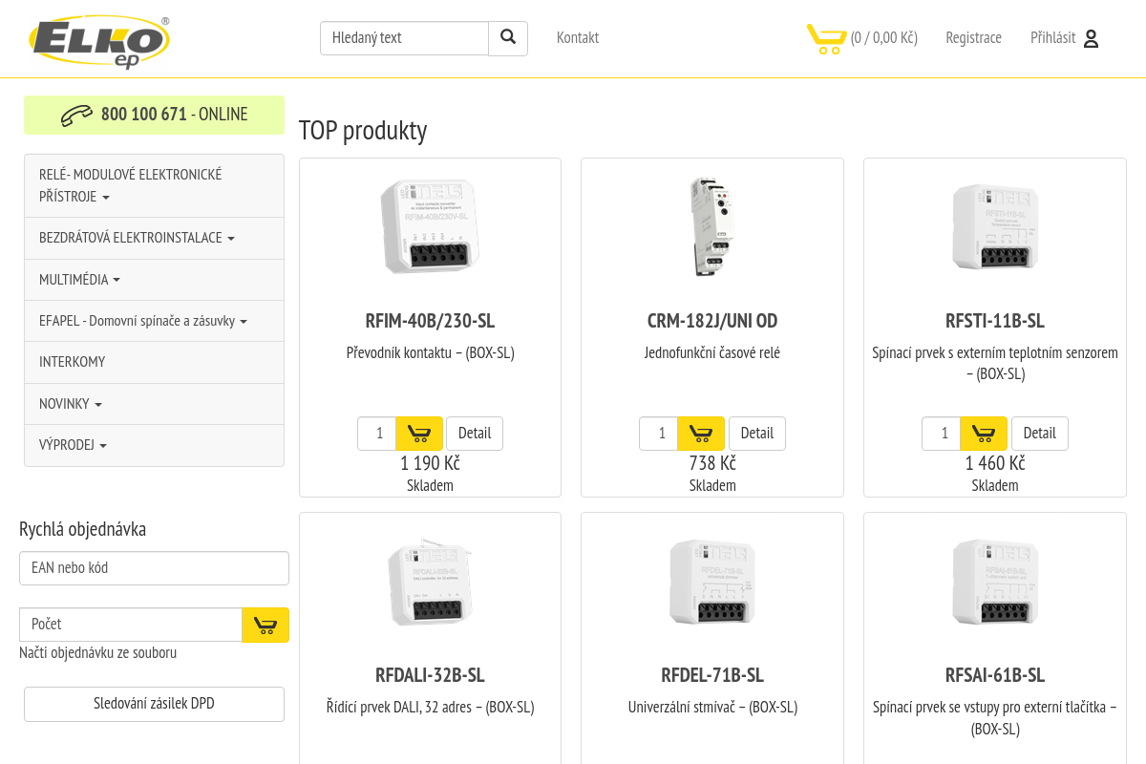1146x764 pixels.
Task: Open Detail for RFSTI-11B-SL
Action: click(1040, 434)
